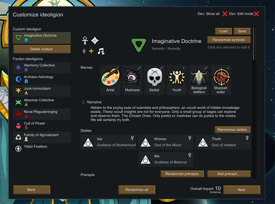The width and height of the screenshot is (275, 204).
Task: Click the Artist meme icon
Action: (x=110, y=78)
